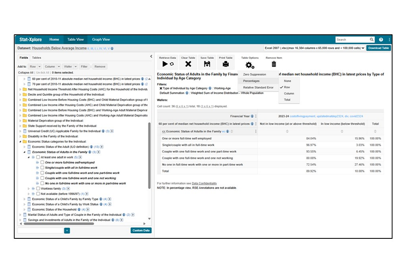
Task: Switch to the Graph View tab
Action: click(101, 39)
